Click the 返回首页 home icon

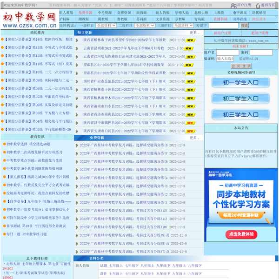258,5
